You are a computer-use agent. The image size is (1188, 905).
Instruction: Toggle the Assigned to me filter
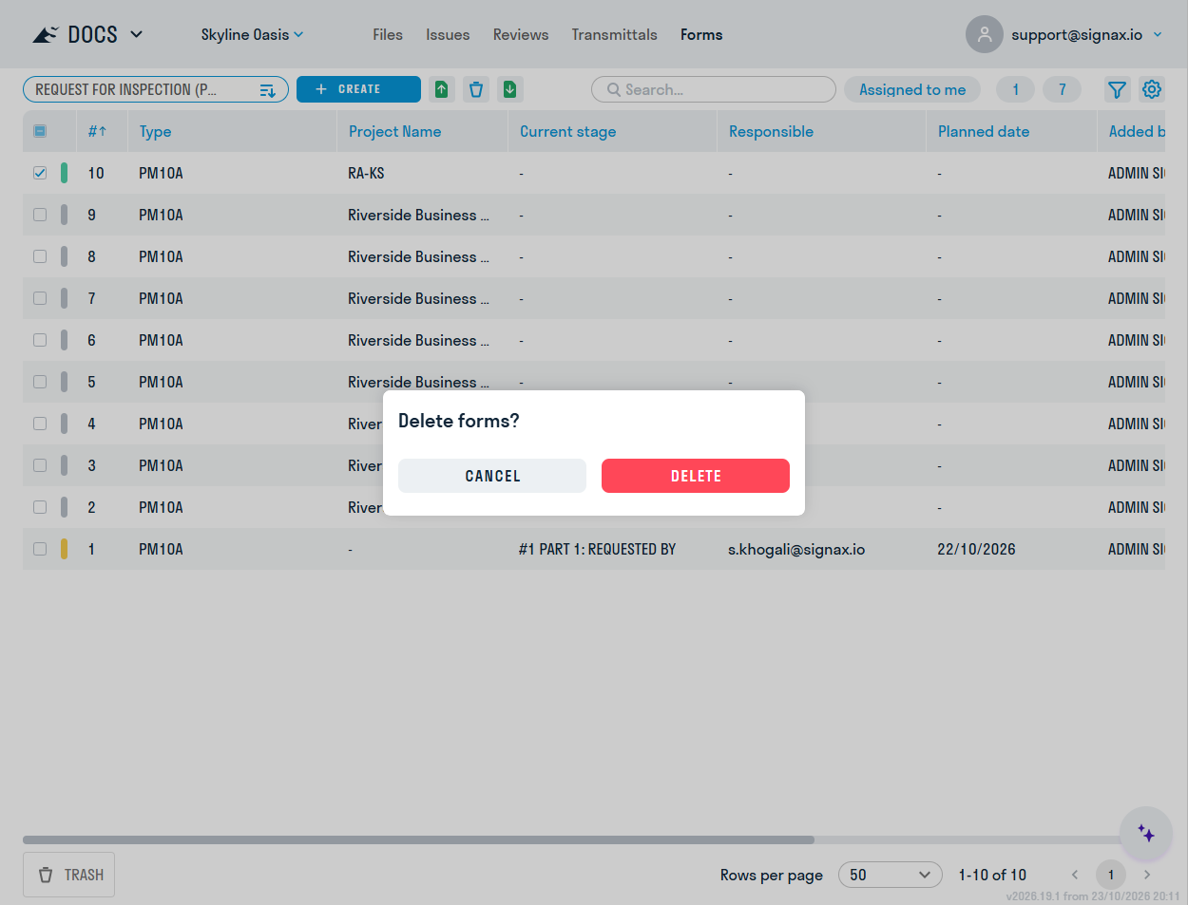(912, 89)
